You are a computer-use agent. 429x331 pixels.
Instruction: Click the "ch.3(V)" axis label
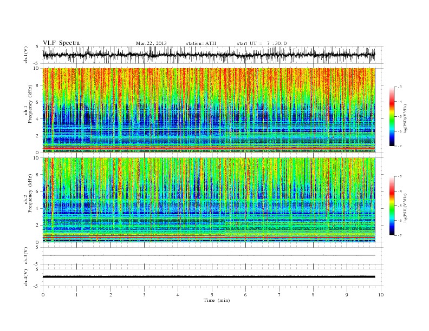[x=26, y=256]
